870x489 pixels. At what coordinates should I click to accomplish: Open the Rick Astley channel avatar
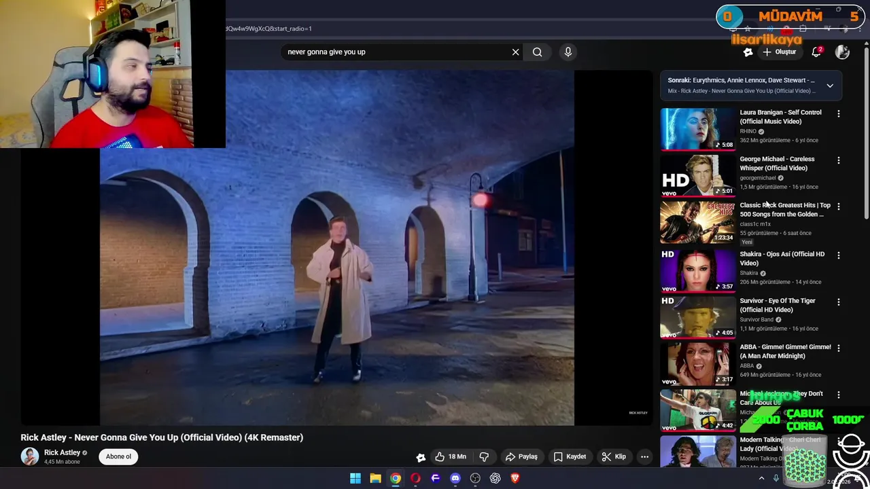[30, 456]
